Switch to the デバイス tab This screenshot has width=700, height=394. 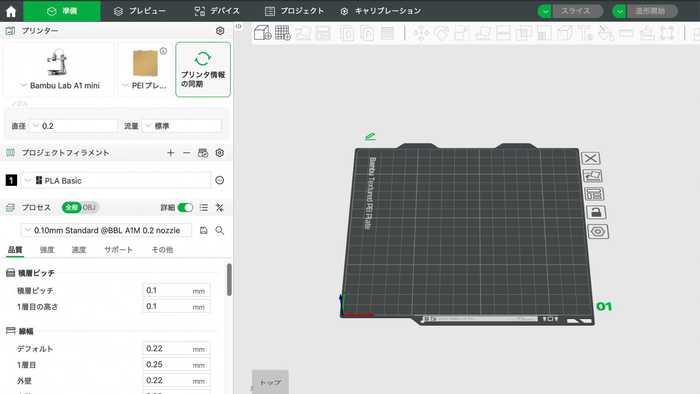click(x=217, y=11)
